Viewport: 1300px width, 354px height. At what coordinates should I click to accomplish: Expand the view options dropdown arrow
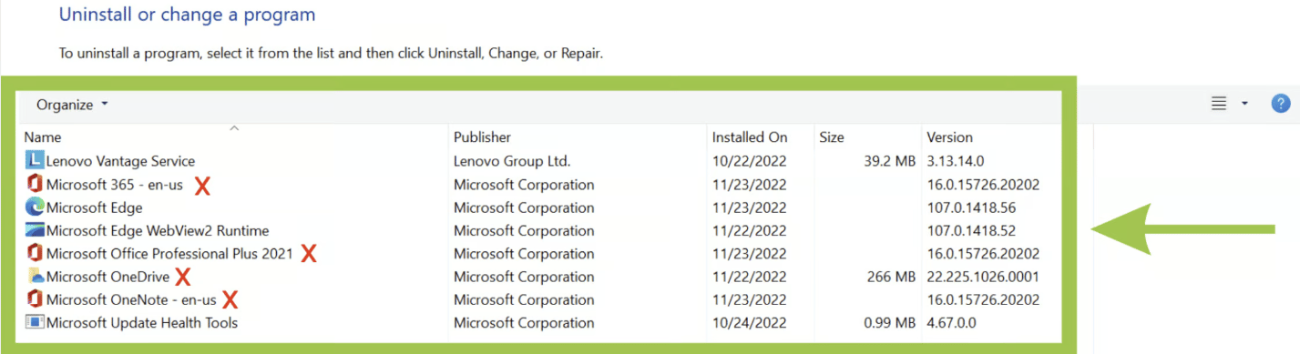[x=1245, y=104]
